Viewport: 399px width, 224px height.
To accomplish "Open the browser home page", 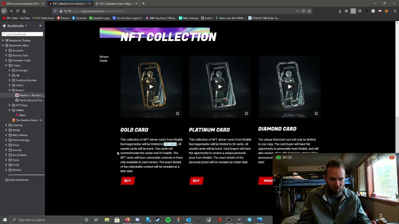I will (24, 11).
